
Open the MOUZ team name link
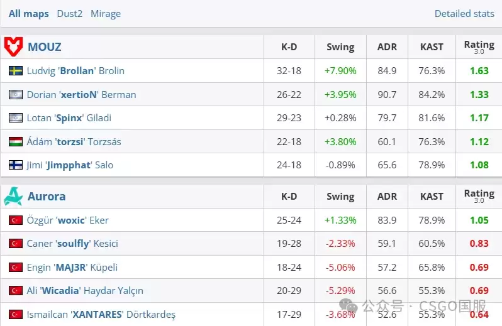pos(45,47)
